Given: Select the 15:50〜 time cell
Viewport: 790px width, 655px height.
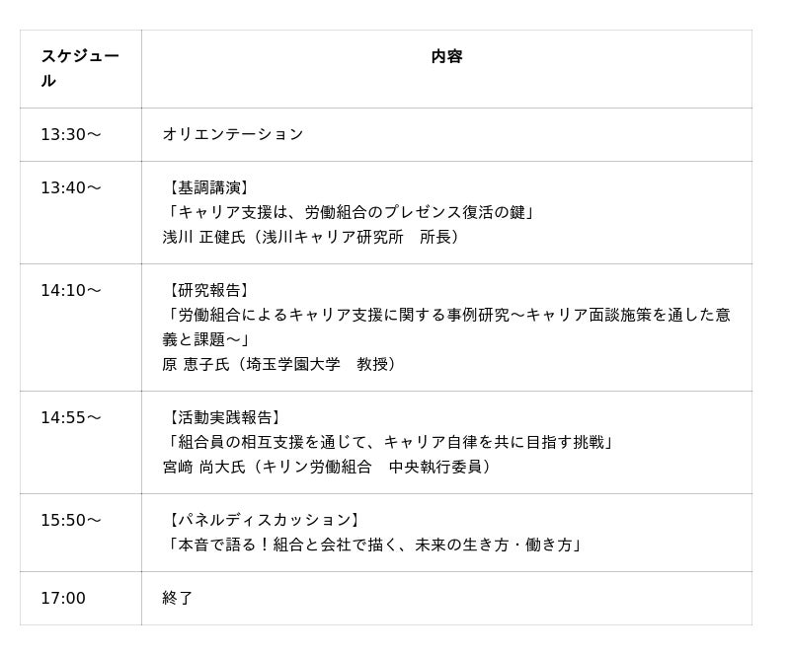Looking at the screenshot, I should 70,520.
